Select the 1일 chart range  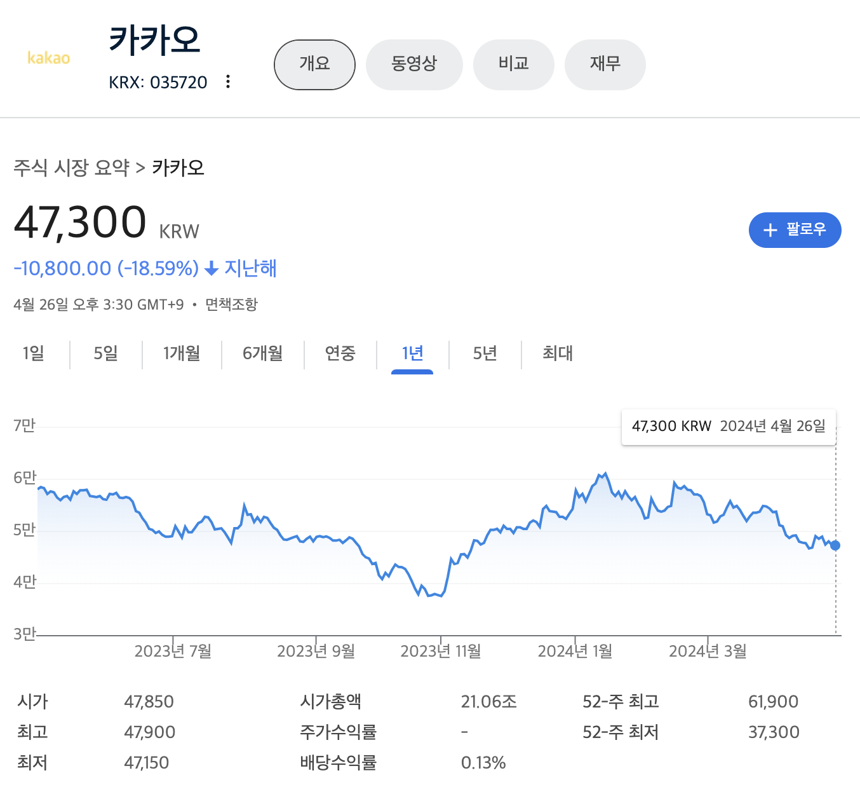pos(34,353)
